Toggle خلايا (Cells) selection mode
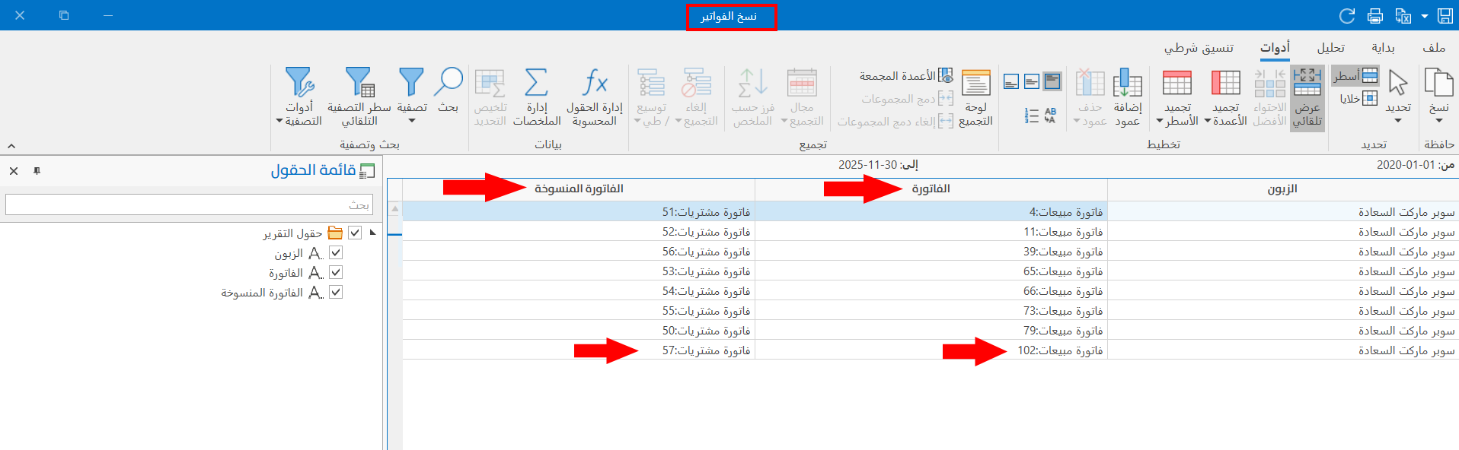This screenshot has width=1459, height=450. click(1358, 98)
